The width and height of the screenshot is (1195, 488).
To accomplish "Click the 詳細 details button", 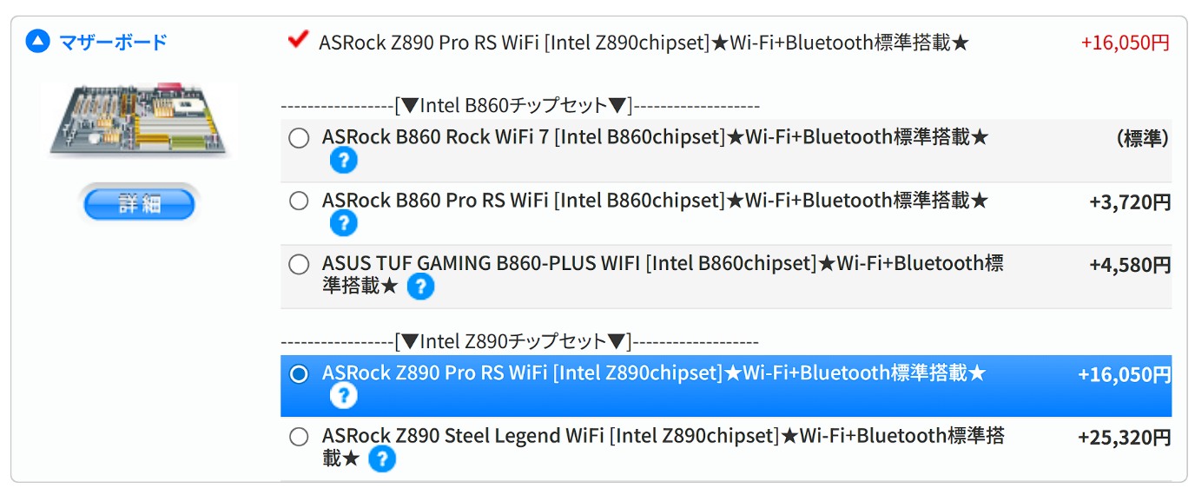I will click(140, 205).
